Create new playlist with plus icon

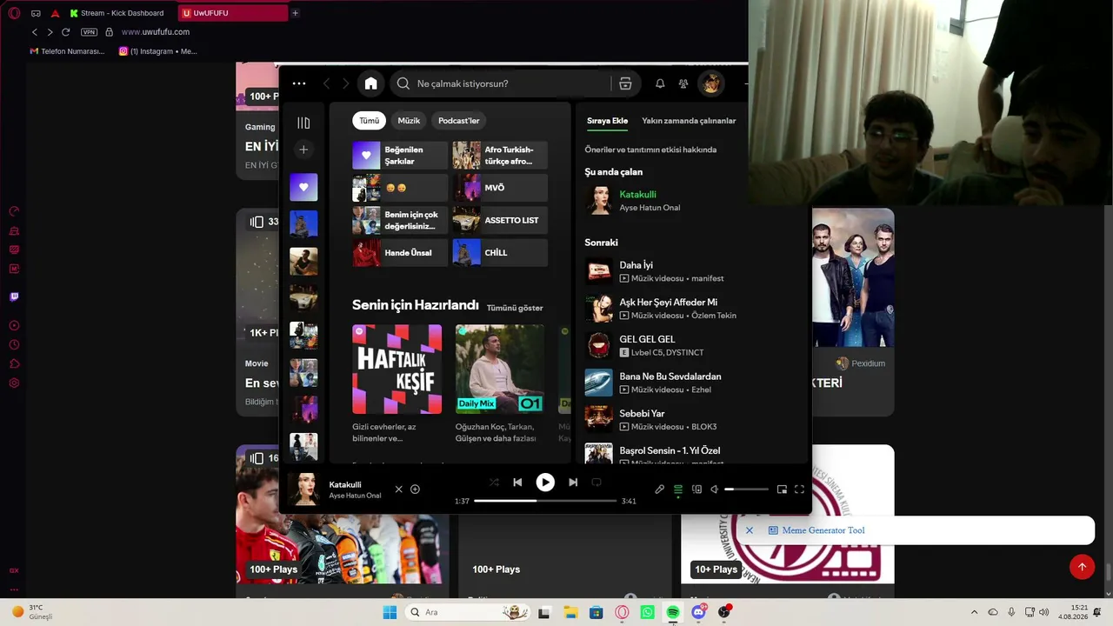[x=303, y=150]
